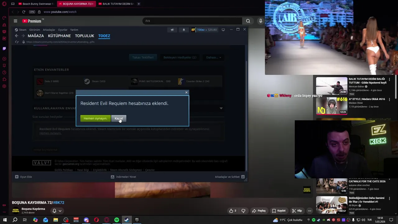Open the Opera GX menu logo
The height and width of the screenshot is (224, 398).
click(x=4, y=4)
